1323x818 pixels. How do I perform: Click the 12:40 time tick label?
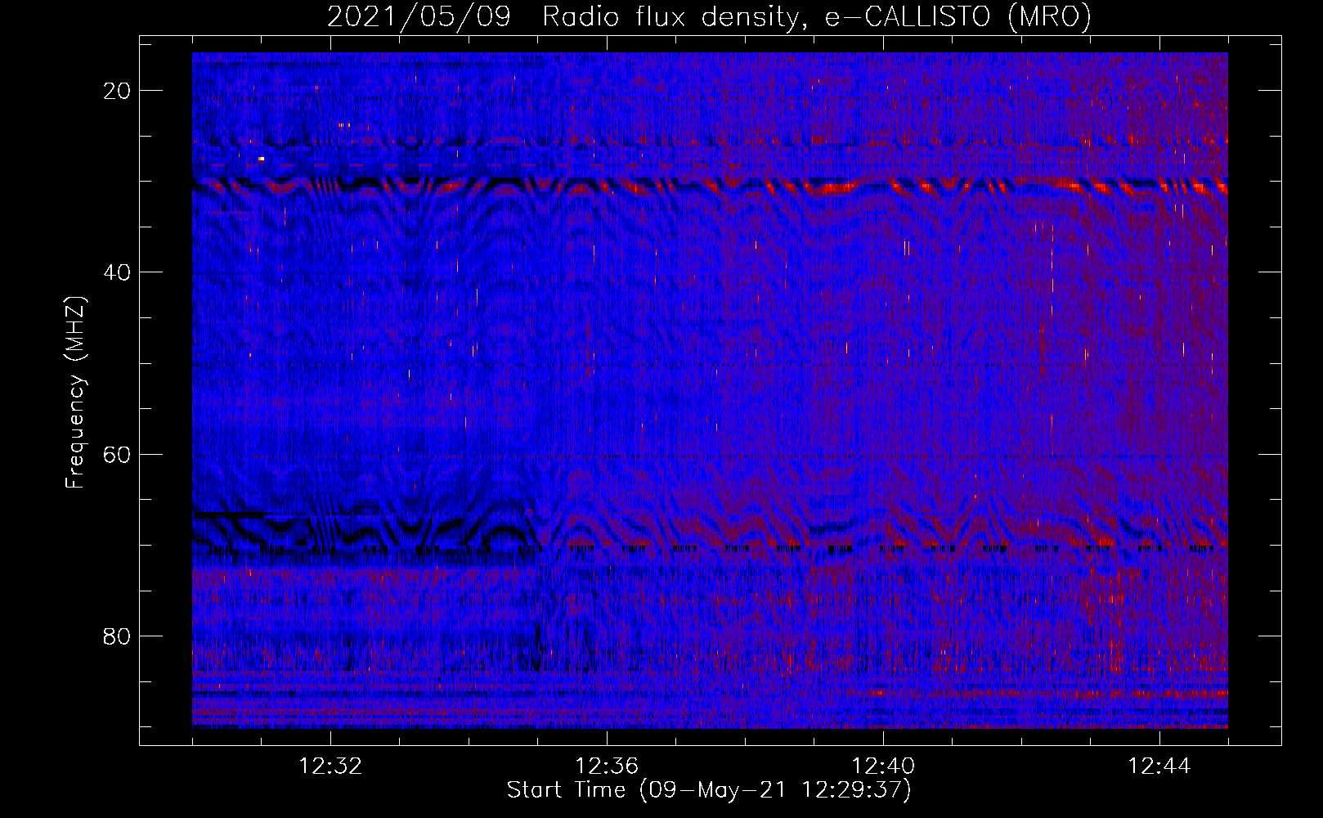click(883, 766)
